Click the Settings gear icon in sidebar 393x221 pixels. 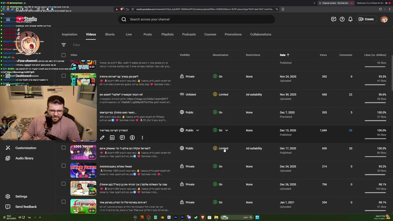coord(8,196)
